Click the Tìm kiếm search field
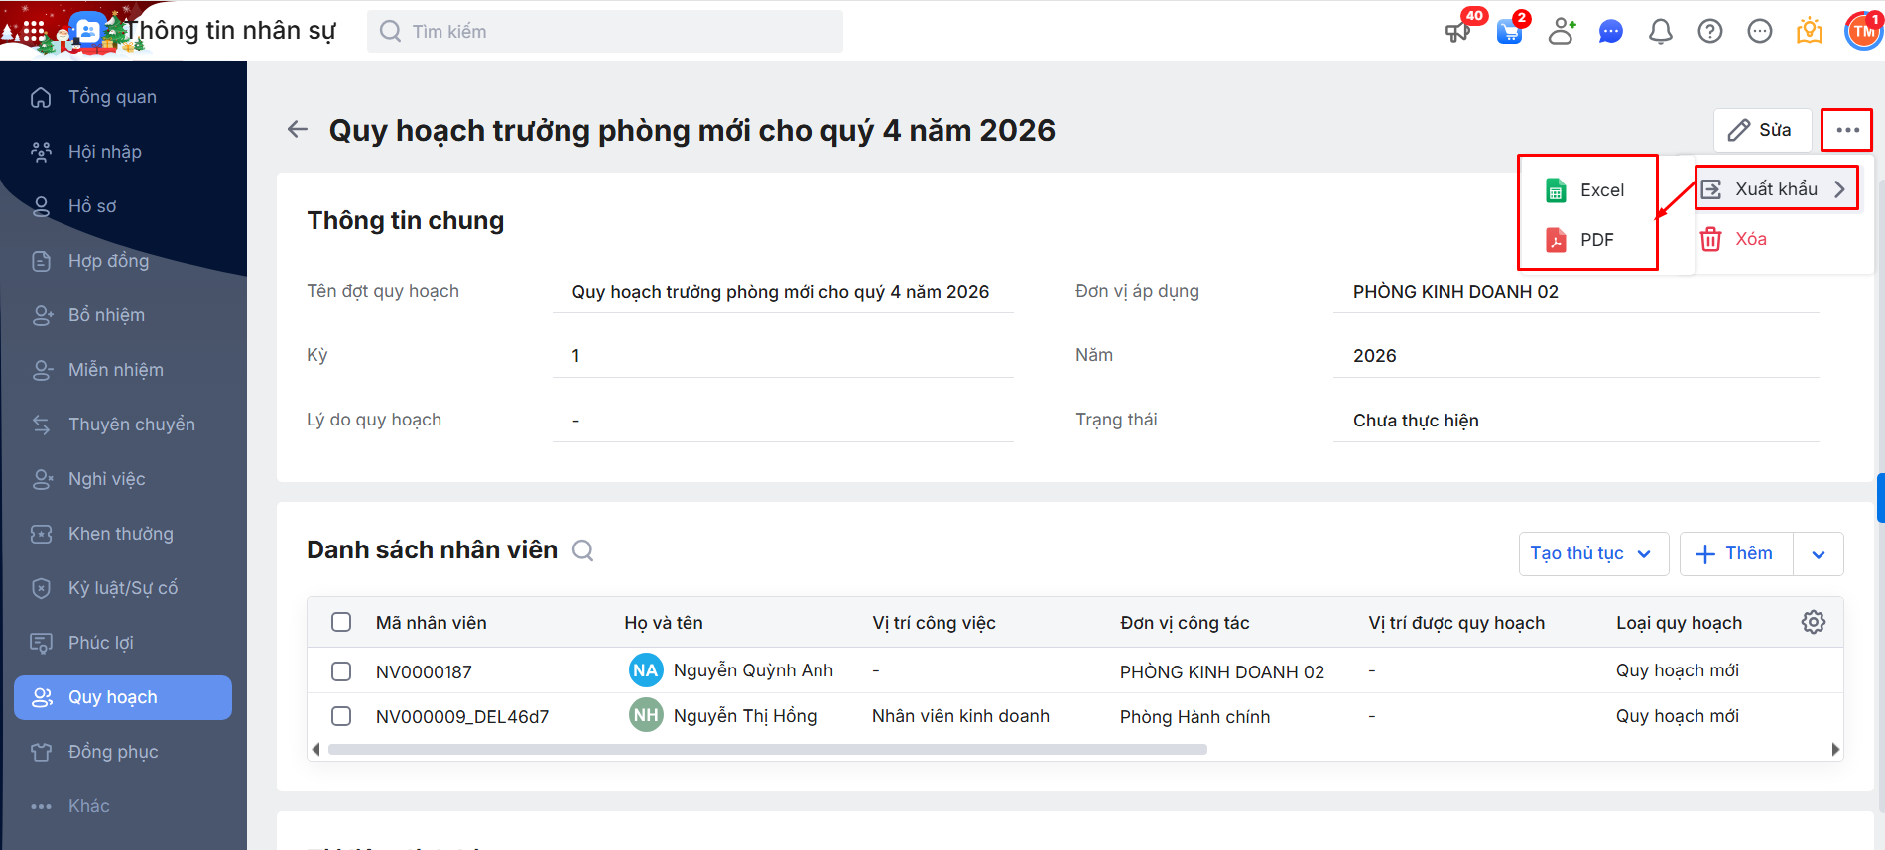The image size is (1885, 850). pyautogui.click(x=605, y=32)
